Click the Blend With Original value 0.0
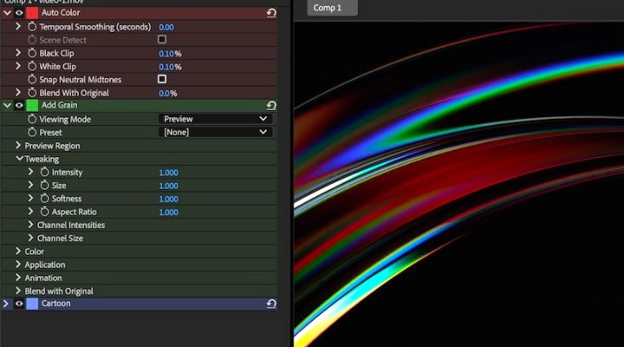The image size is (624, 347). click(164, 93)
